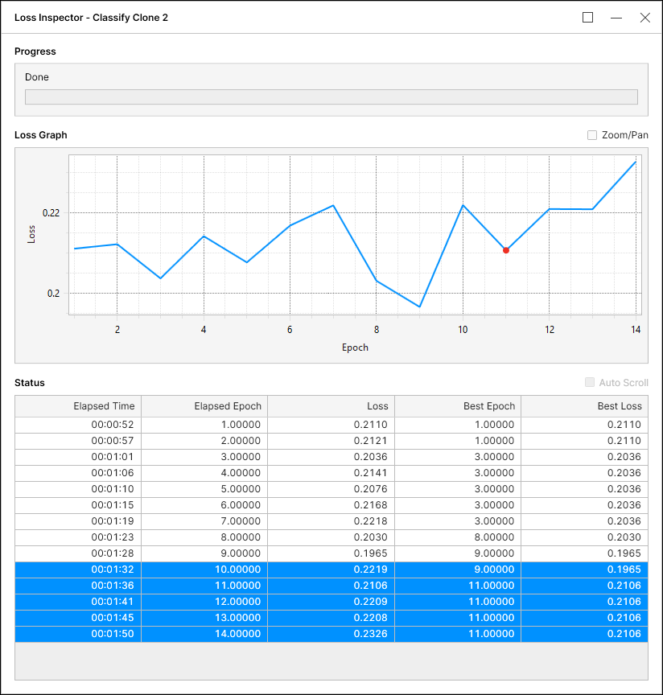Close the Loss Inspector window
Viewport: 663px width, 695px height.
click(644, 18)
